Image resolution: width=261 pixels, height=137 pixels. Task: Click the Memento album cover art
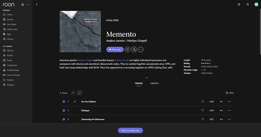tap(80, 31)
